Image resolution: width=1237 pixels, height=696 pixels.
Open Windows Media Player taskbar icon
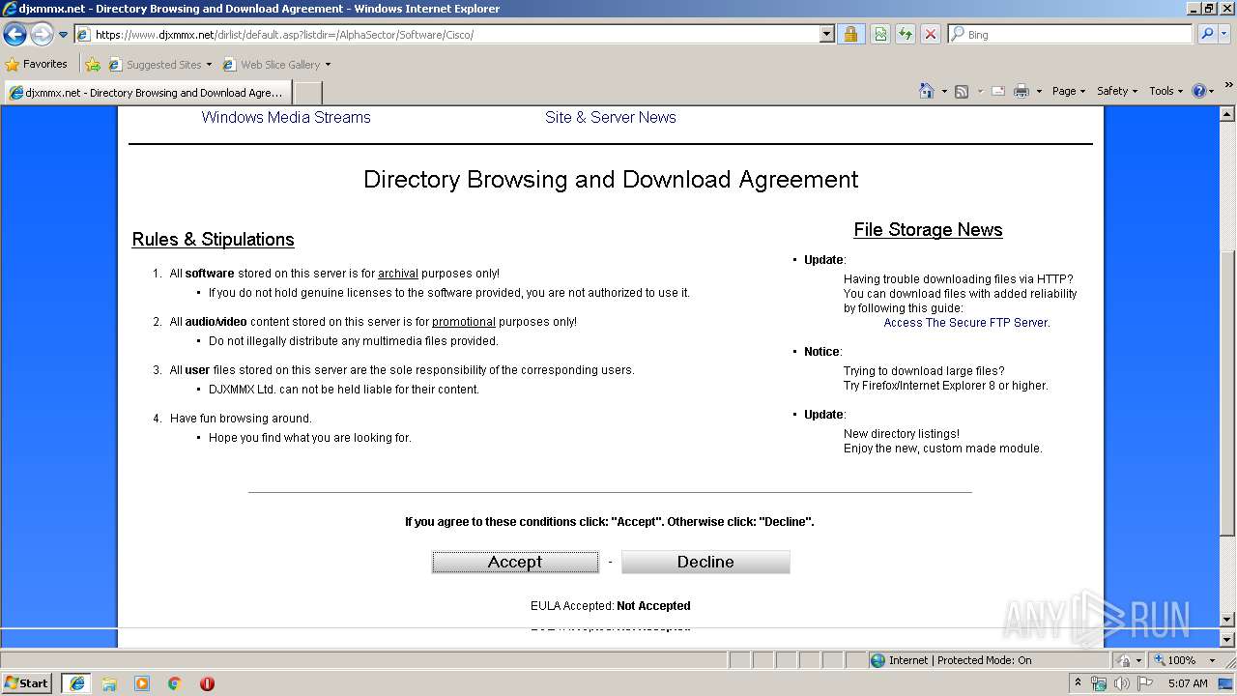(x=142, y=683)
